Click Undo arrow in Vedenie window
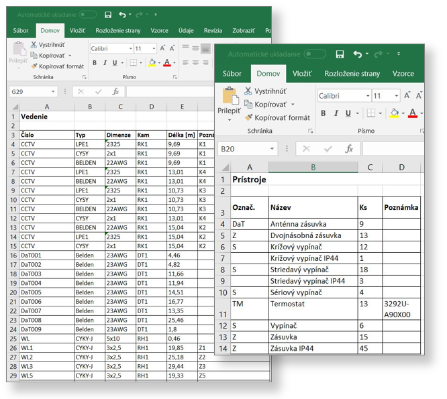Image resolution: width=447 pixels, height=399 pixels. click(122, 15)
